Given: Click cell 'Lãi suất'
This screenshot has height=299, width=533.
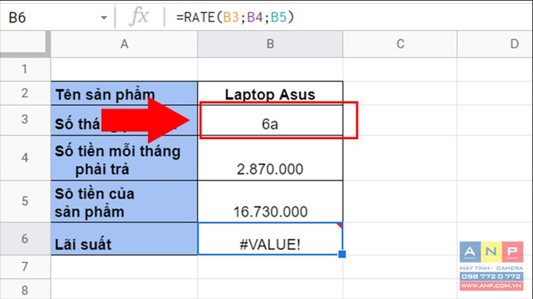Looking at the screenshot, I should [124, 239].
